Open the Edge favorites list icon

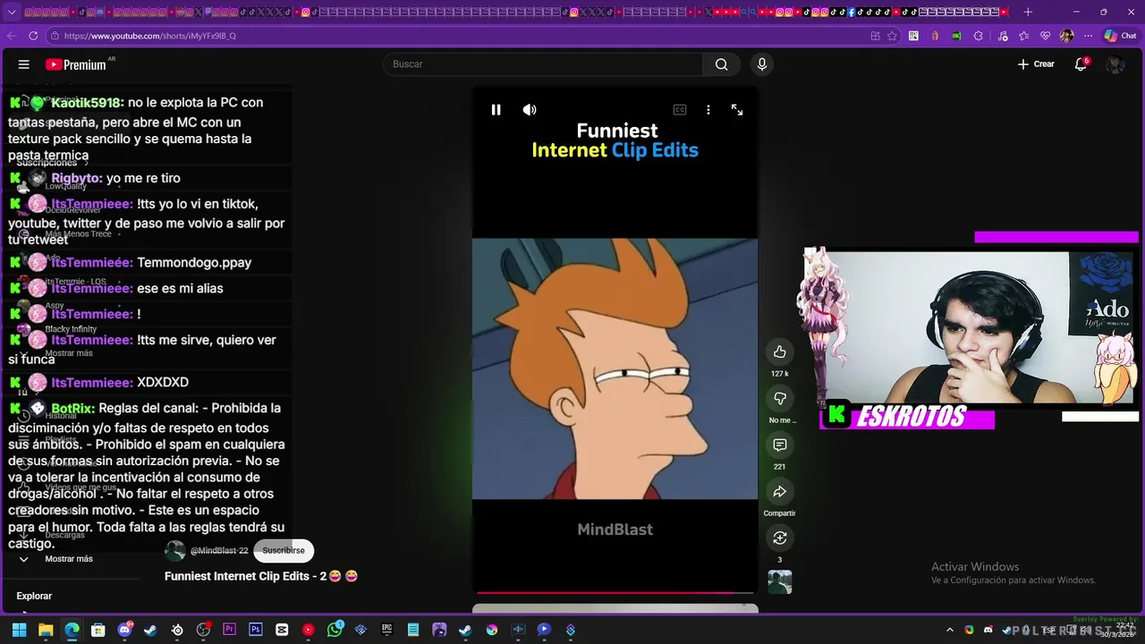(1023, 36)
